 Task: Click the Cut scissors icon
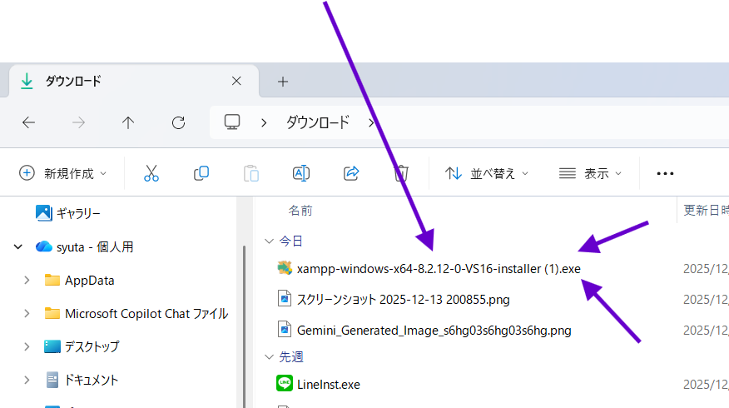point(151,173)
